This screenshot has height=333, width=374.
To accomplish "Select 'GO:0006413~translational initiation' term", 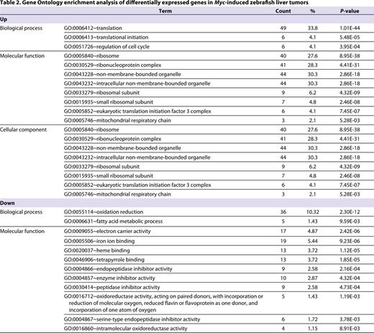I will [x=106, y=37].
